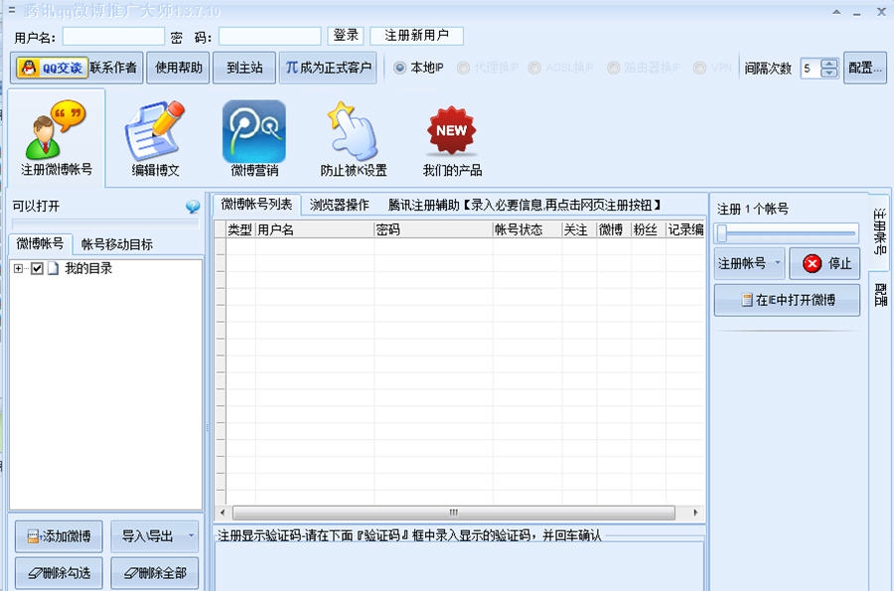Decrease the 间隔次数 spinner value
894x591 pixels.
coord(829,73)
